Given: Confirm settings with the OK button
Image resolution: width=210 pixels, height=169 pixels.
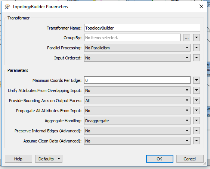Looking at the screenshot, I should tap(160, 159).
